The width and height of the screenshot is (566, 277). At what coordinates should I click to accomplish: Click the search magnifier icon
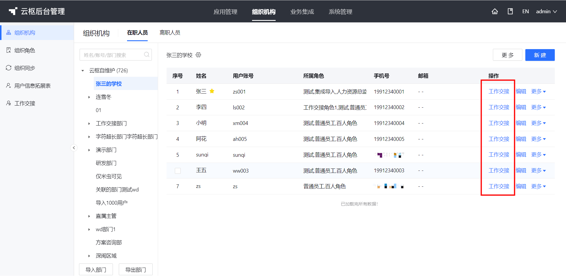coord(147,55)
